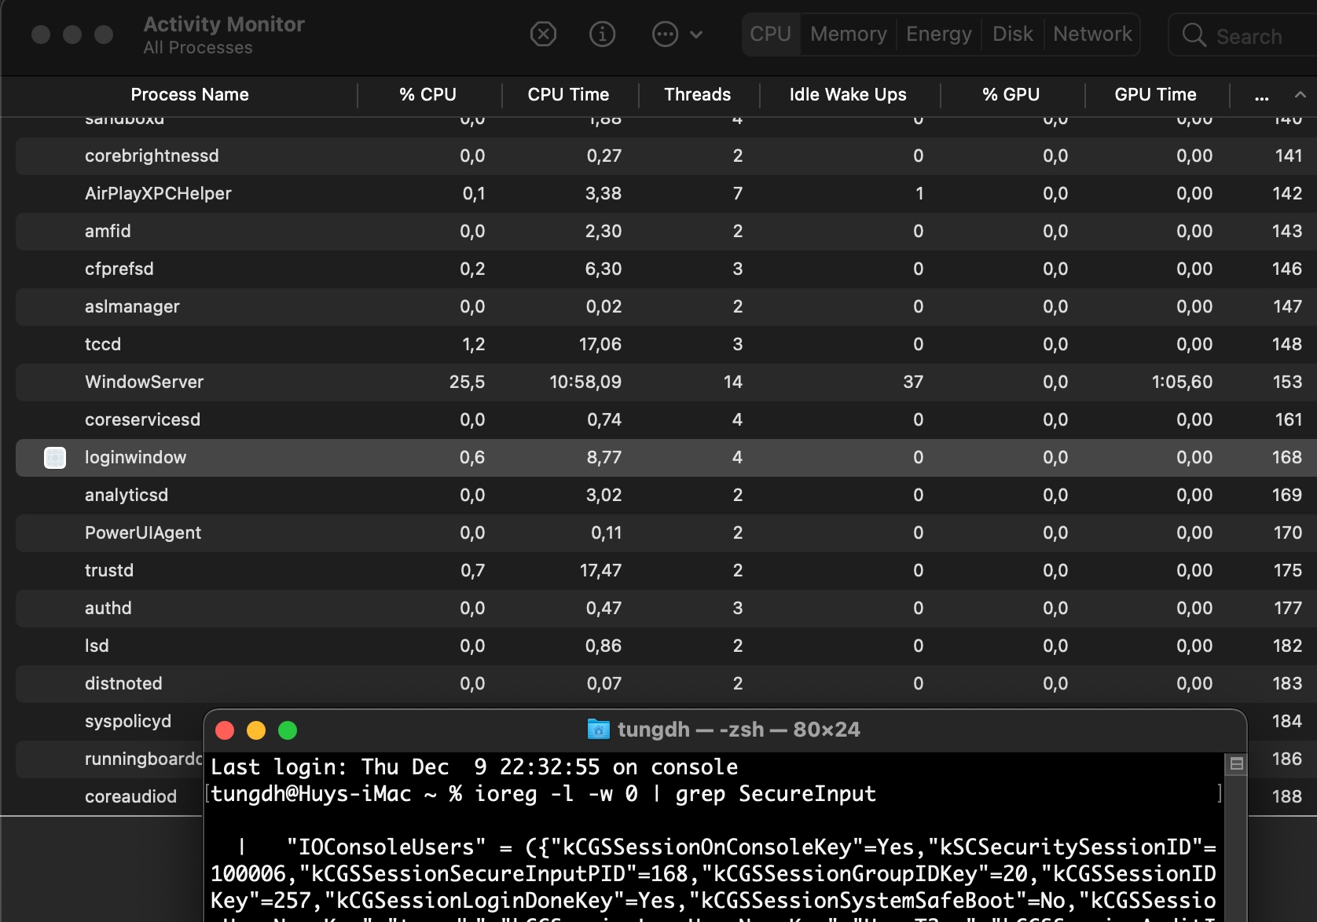Click Idle Wake Ups value 37
The height and width of the screenshot is (922, 1317).
[x=913, y=382]
